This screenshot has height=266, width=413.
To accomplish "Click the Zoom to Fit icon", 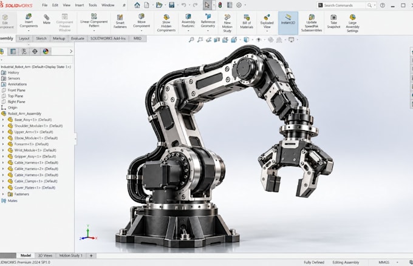I will click(x=191, y=40).
